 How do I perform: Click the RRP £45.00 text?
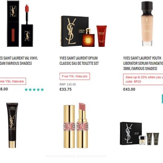68,84
